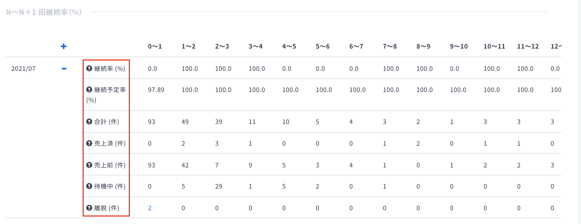Image resolution: width=581 pixels, height=224 pixels.
Task: Click the help icon beside 継続予定率 (%)
Action: click(89, 90)
